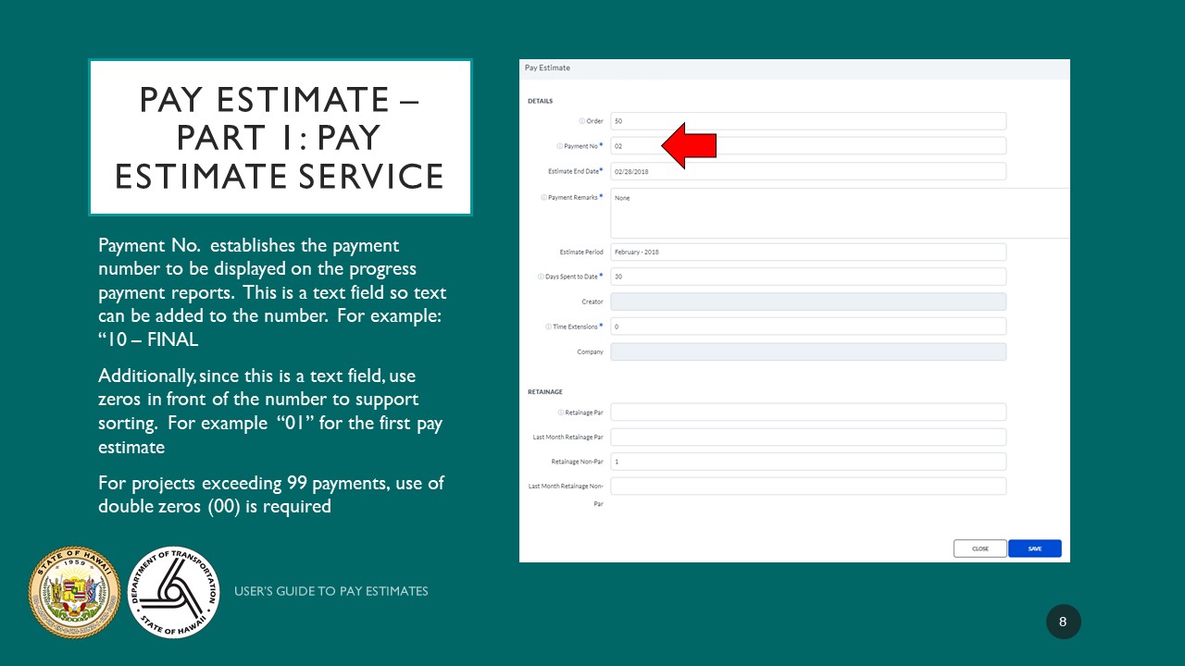
Task: Click the Estimate Period field
Action: tap(808, 252)
